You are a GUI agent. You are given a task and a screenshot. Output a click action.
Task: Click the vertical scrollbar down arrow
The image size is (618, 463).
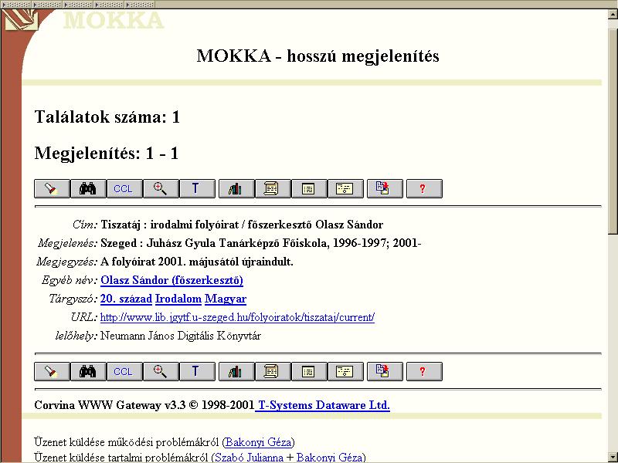613,458
